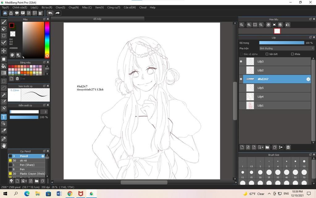Viewport: 316px width, 198px height.
Task: Click the Rotate Right icon in navigator
Action: 280,25
